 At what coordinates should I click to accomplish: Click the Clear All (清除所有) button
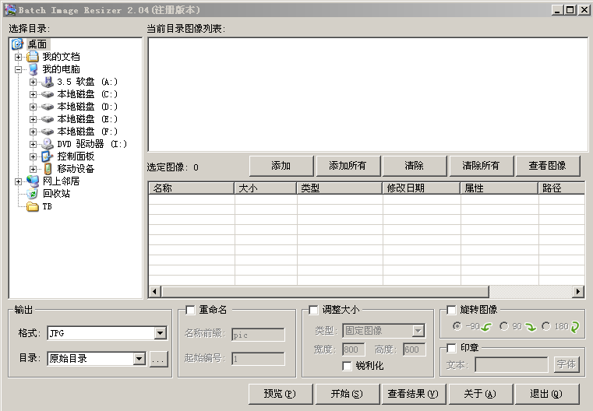click(481, 166)
